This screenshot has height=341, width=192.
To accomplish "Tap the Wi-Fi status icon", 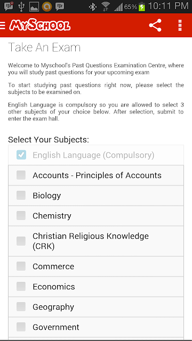I will [x=106, y=7].
